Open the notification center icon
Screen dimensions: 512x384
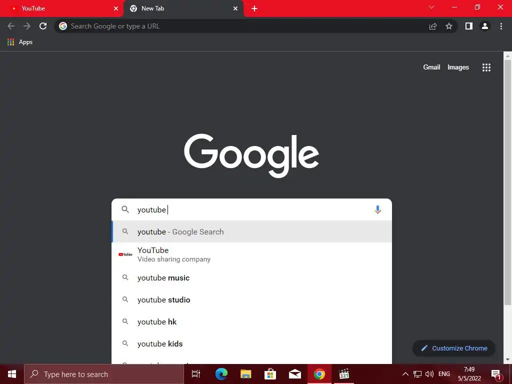pyautogui.click(x=496, y=374)
